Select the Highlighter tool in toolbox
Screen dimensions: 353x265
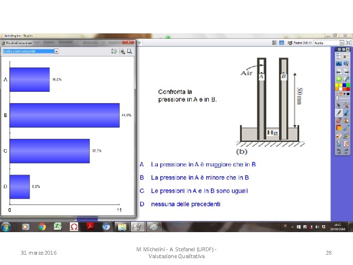(x=346, y=113)
